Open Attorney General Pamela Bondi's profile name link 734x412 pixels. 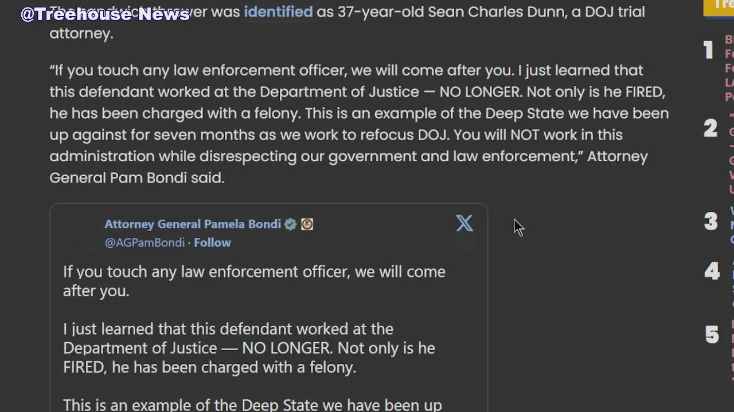coord(193,224)
